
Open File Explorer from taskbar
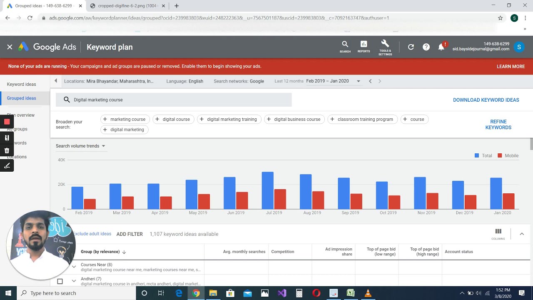click(213, 293)
